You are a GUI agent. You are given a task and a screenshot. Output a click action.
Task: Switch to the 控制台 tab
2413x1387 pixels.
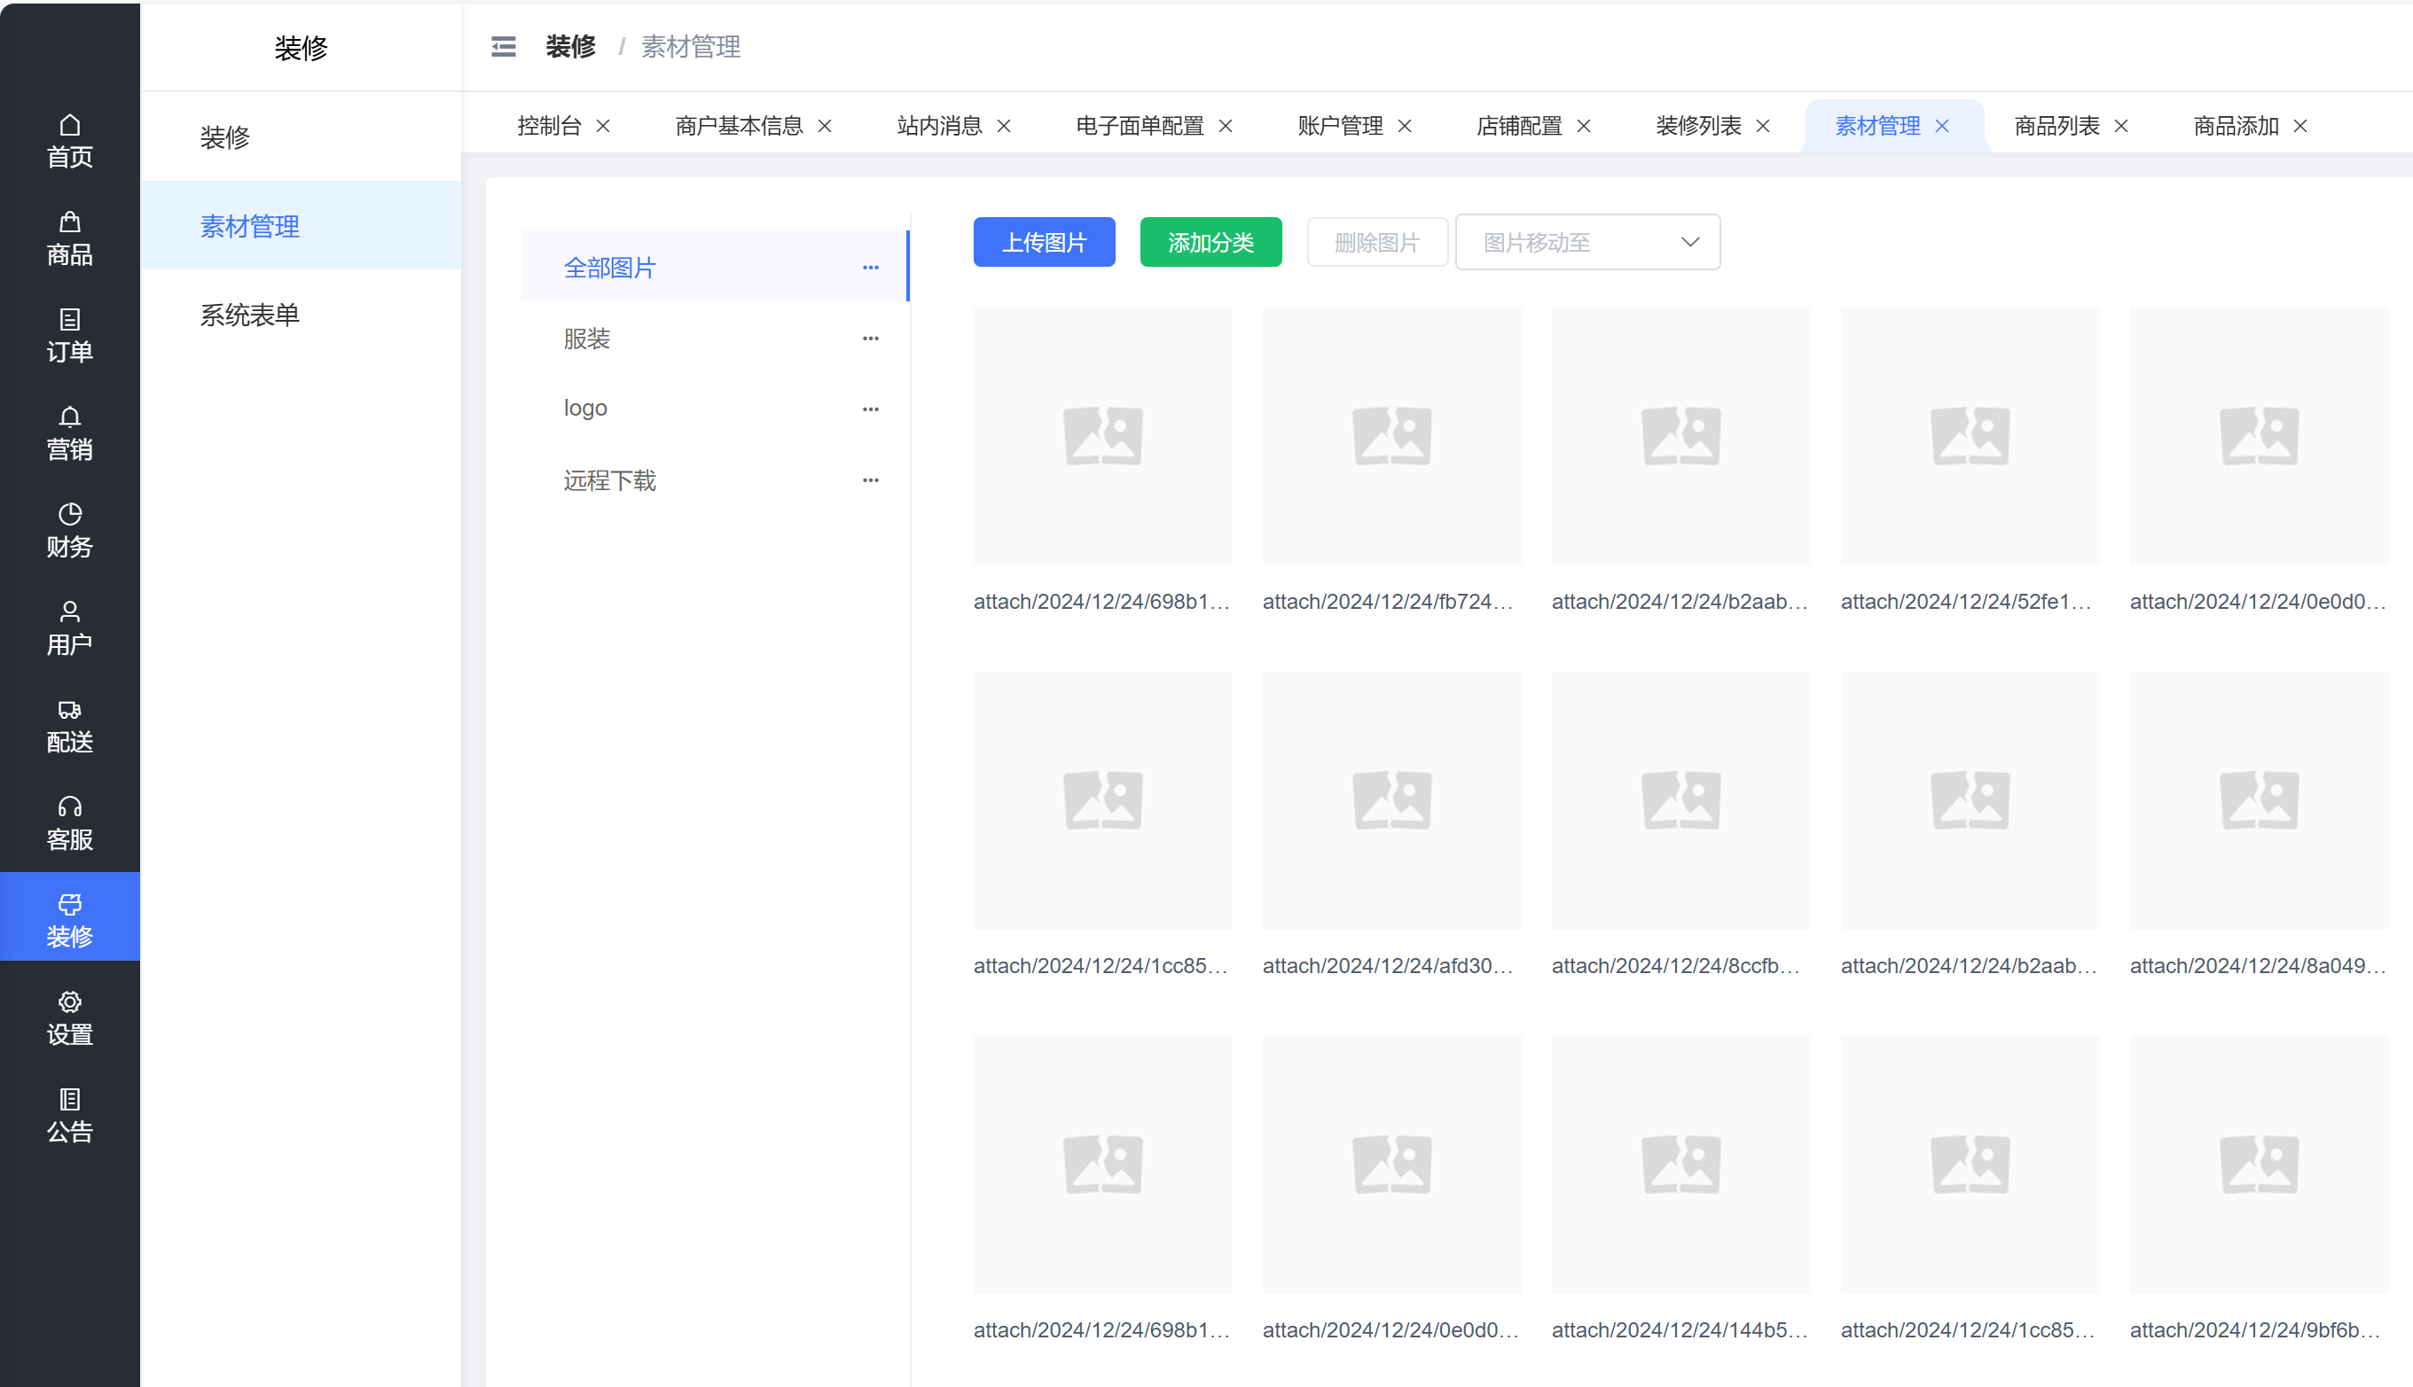click(550, 126)
